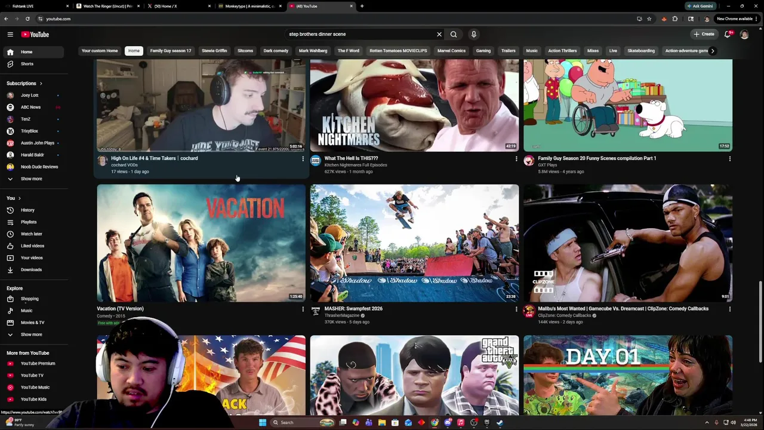Open the YouTube guide hamburger menu
The image size is (764, 430).
pos(10,34)
